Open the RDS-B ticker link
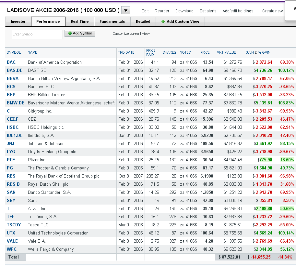The image size is (296, 267). (x=13, y=184)
